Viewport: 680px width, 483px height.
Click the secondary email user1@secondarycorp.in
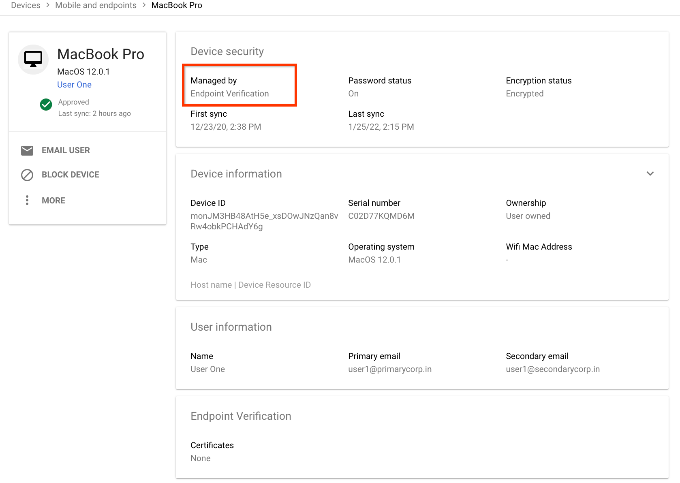552,369
